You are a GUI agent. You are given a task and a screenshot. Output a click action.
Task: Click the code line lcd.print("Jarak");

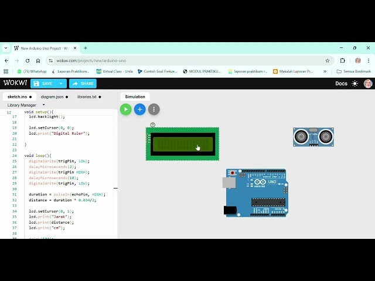(50, 217)
